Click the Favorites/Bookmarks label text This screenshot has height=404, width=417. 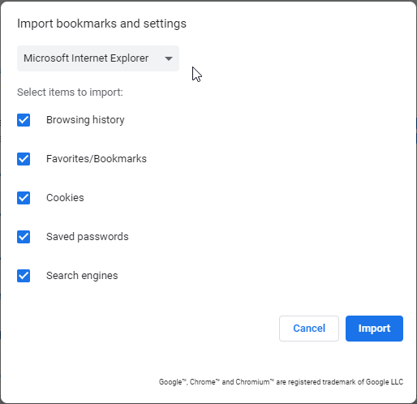(97, 159)
